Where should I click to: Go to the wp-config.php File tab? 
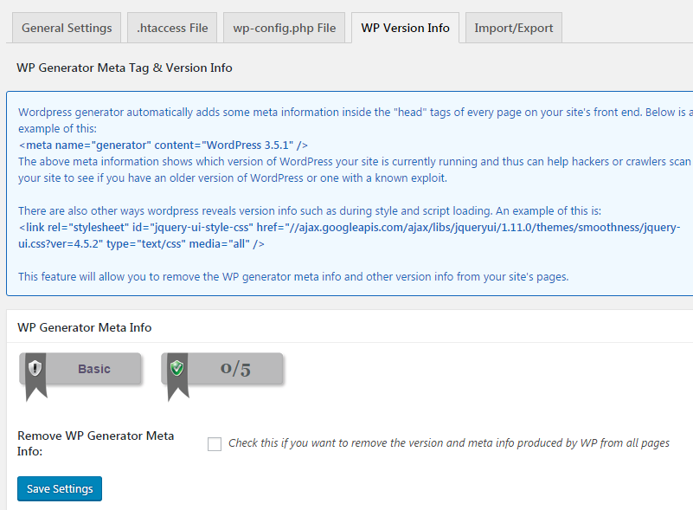(x=284, y=28)
